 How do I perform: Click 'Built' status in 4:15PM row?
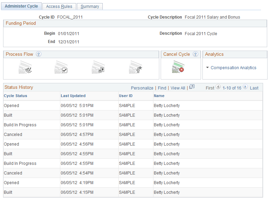[x=8, y=192]
